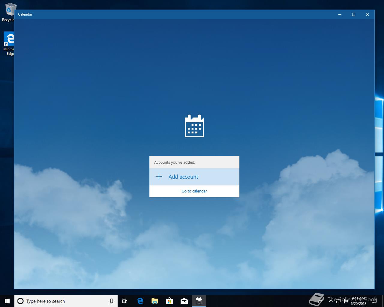Click the Calendar app taskbar icon
384x307 pixels.
(199, 301)
